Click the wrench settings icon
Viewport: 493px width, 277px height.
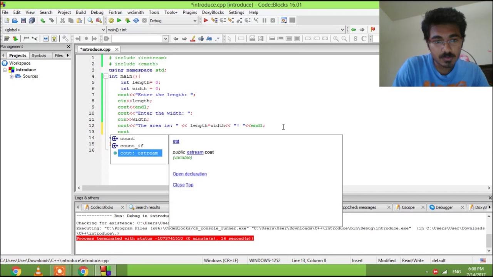click(x=65, y=38)
